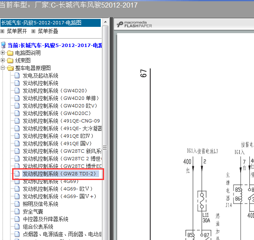Image resolution: width=254 pixels, height=240 pixels.
Task: Click page number 67 in the diagram
Action: pyautogui.click(x=143, y=73)
